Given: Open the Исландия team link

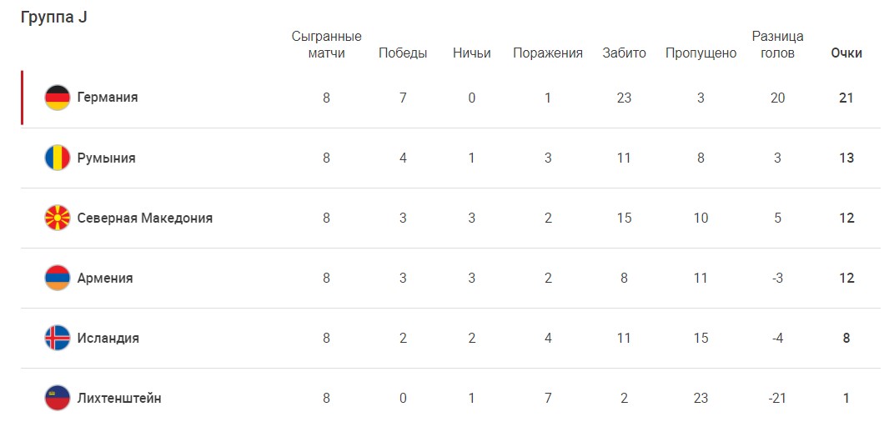Looking at the screenshot, I should [108, 338].
